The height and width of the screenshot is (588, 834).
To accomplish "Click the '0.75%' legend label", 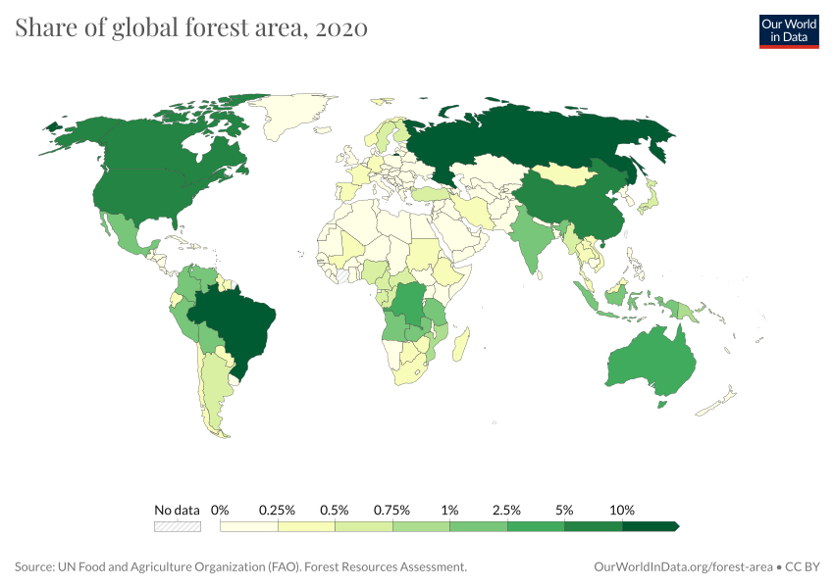I will pyautogui.click(x=391, y=510).
